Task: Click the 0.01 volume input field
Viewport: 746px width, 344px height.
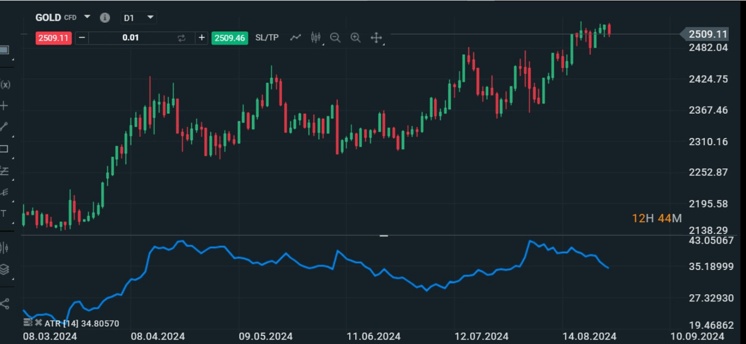Action: click(x=130, y=38)
